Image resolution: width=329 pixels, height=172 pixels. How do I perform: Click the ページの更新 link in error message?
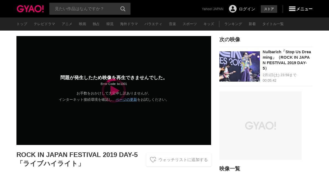coord(126,100)
